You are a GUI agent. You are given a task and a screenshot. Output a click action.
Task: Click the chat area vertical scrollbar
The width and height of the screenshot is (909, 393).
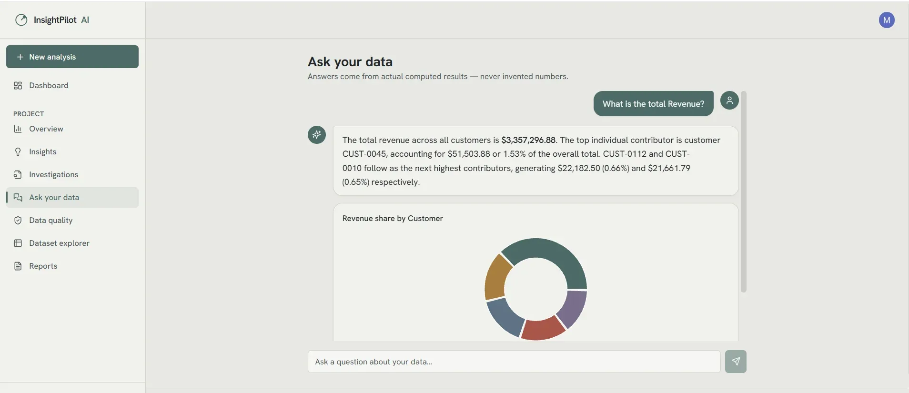pyautogui.click(x=743, y=191)
